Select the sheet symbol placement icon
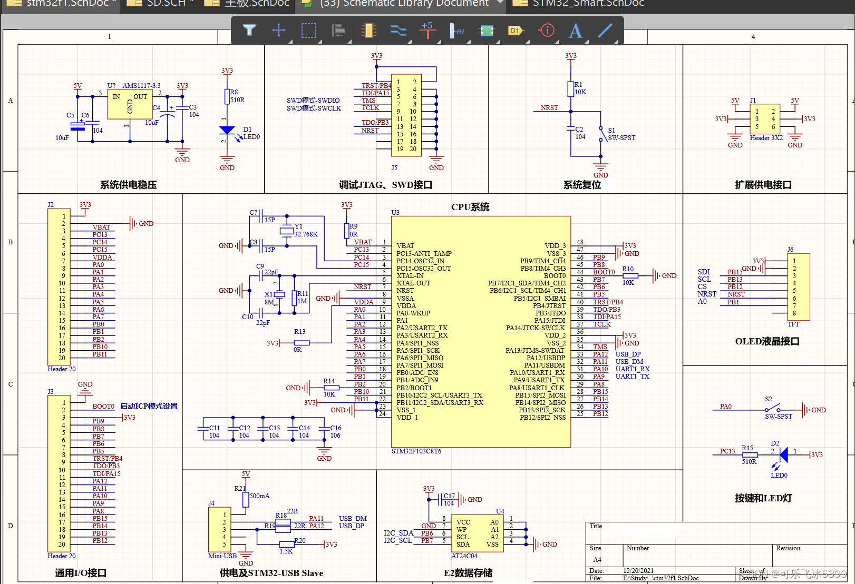 tap(487, 31)
